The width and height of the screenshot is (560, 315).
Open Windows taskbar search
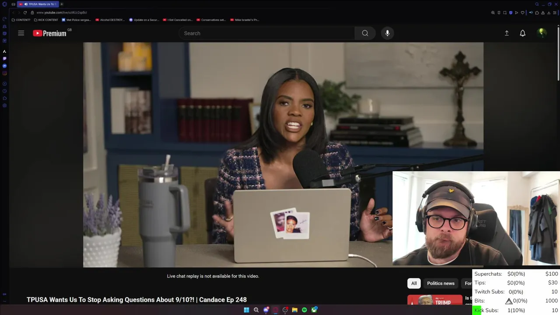pyautogui.click(x=256, y=310)
